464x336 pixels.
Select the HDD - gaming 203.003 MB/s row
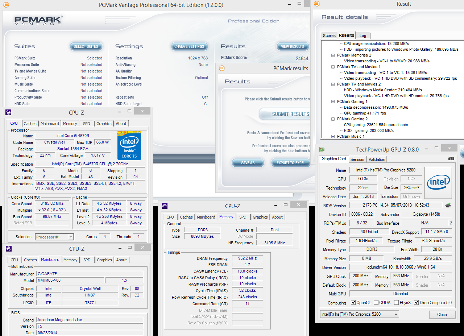(369, 130)
